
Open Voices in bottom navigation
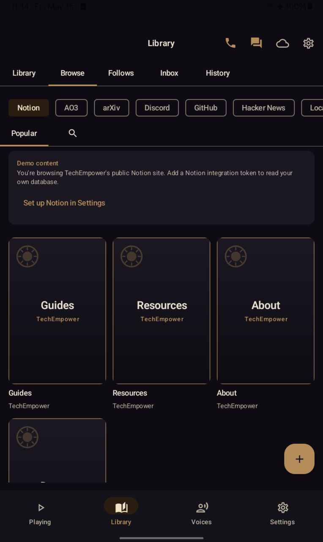(x=202, y=514)
